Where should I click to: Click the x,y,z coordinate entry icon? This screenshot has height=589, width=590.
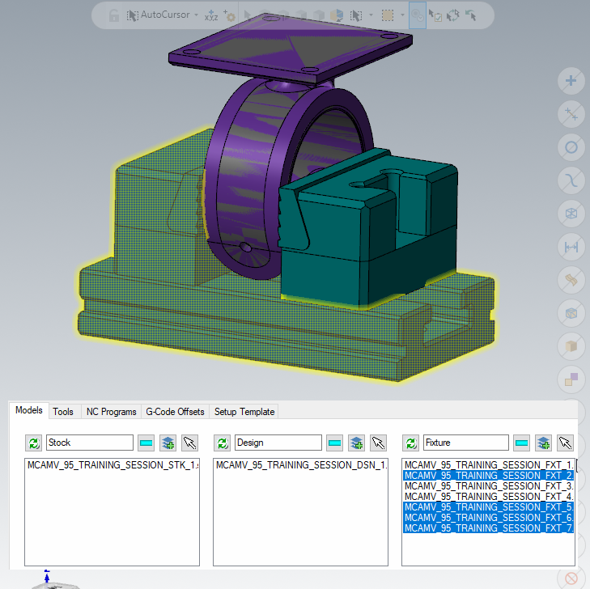tap(211, 15)
